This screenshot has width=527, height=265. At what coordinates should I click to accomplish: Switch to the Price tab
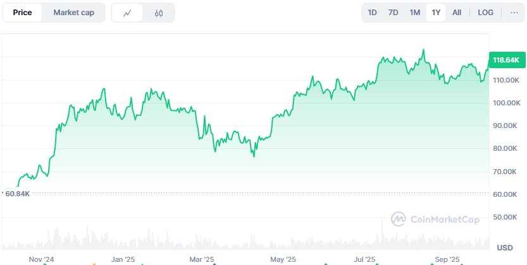[x=22, y=13]
